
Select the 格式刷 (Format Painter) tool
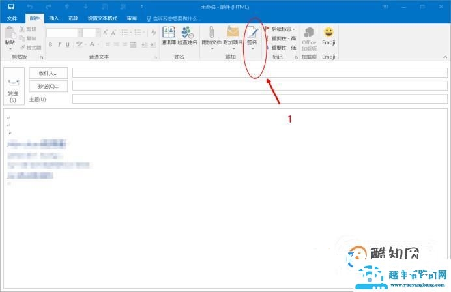click(x=31, y=48)
